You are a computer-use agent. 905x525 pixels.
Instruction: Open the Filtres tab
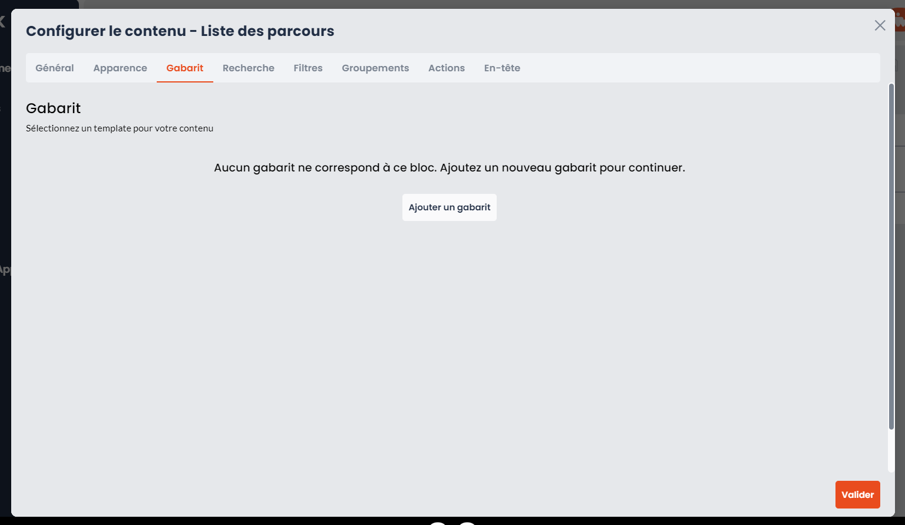click(x=308, y=68)
